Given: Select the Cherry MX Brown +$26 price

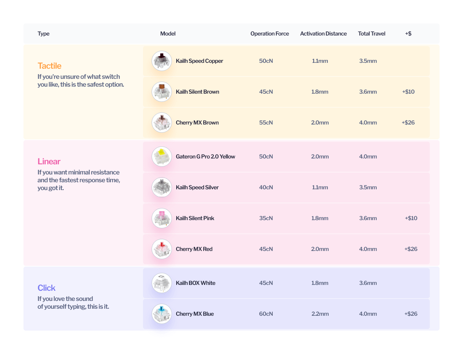Looking at the screenshot, I should point(408,123).
